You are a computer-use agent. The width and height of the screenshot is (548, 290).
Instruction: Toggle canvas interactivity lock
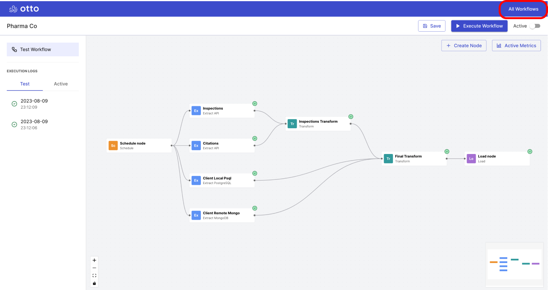point(94,283)
